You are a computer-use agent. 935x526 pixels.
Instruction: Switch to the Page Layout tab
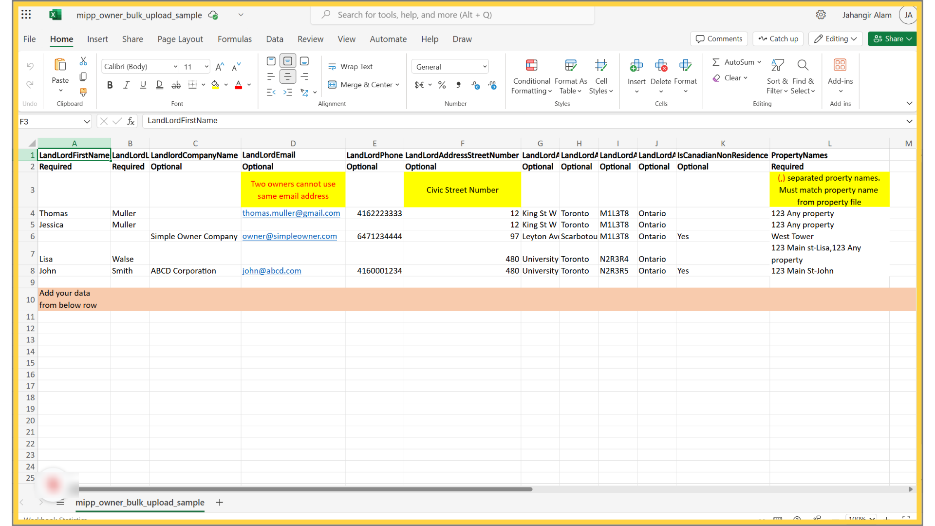(180, 39)
